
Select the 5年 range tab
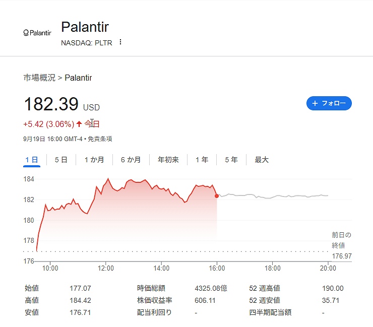[x=231, y=160]
